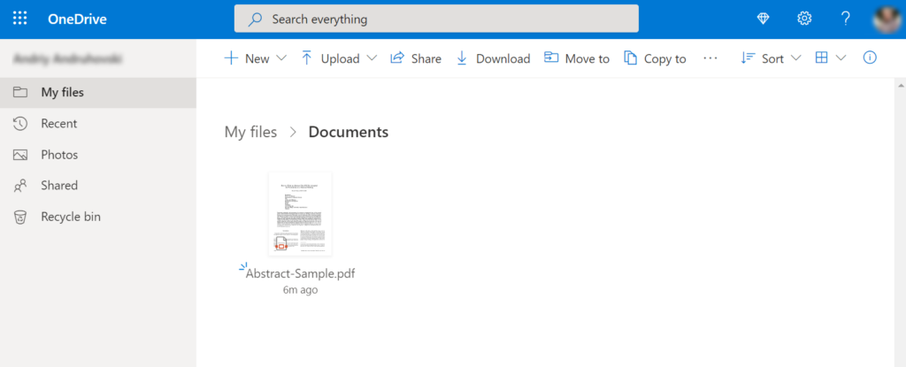Open the Upload dropdown menu
Image resolution: width=906 pixels, height=367 pixels.
339,58
